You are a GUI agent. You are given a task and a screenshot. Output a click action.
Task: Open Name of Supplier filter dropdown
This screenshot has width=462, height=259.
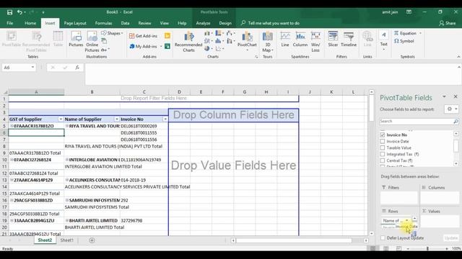117,119
